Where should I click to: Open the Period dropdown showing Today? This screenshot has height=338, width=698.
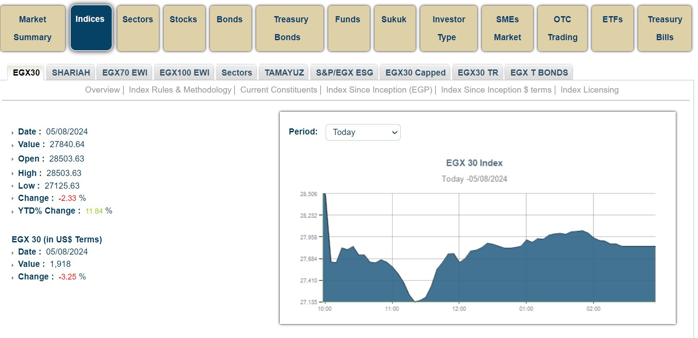363,132
